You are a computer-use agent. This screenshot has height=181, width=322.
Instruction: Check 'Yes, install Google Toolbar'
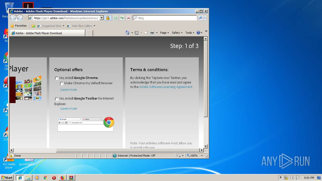(57, 99)
